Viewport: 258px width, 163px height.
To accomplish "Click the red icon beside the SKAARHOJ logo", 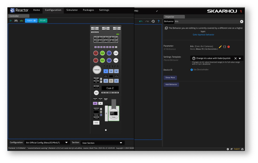I will point(241,11).
